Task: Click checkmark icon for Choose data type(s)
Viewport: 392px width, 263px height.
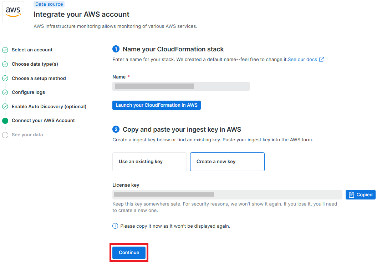Action: pos(5,64)
